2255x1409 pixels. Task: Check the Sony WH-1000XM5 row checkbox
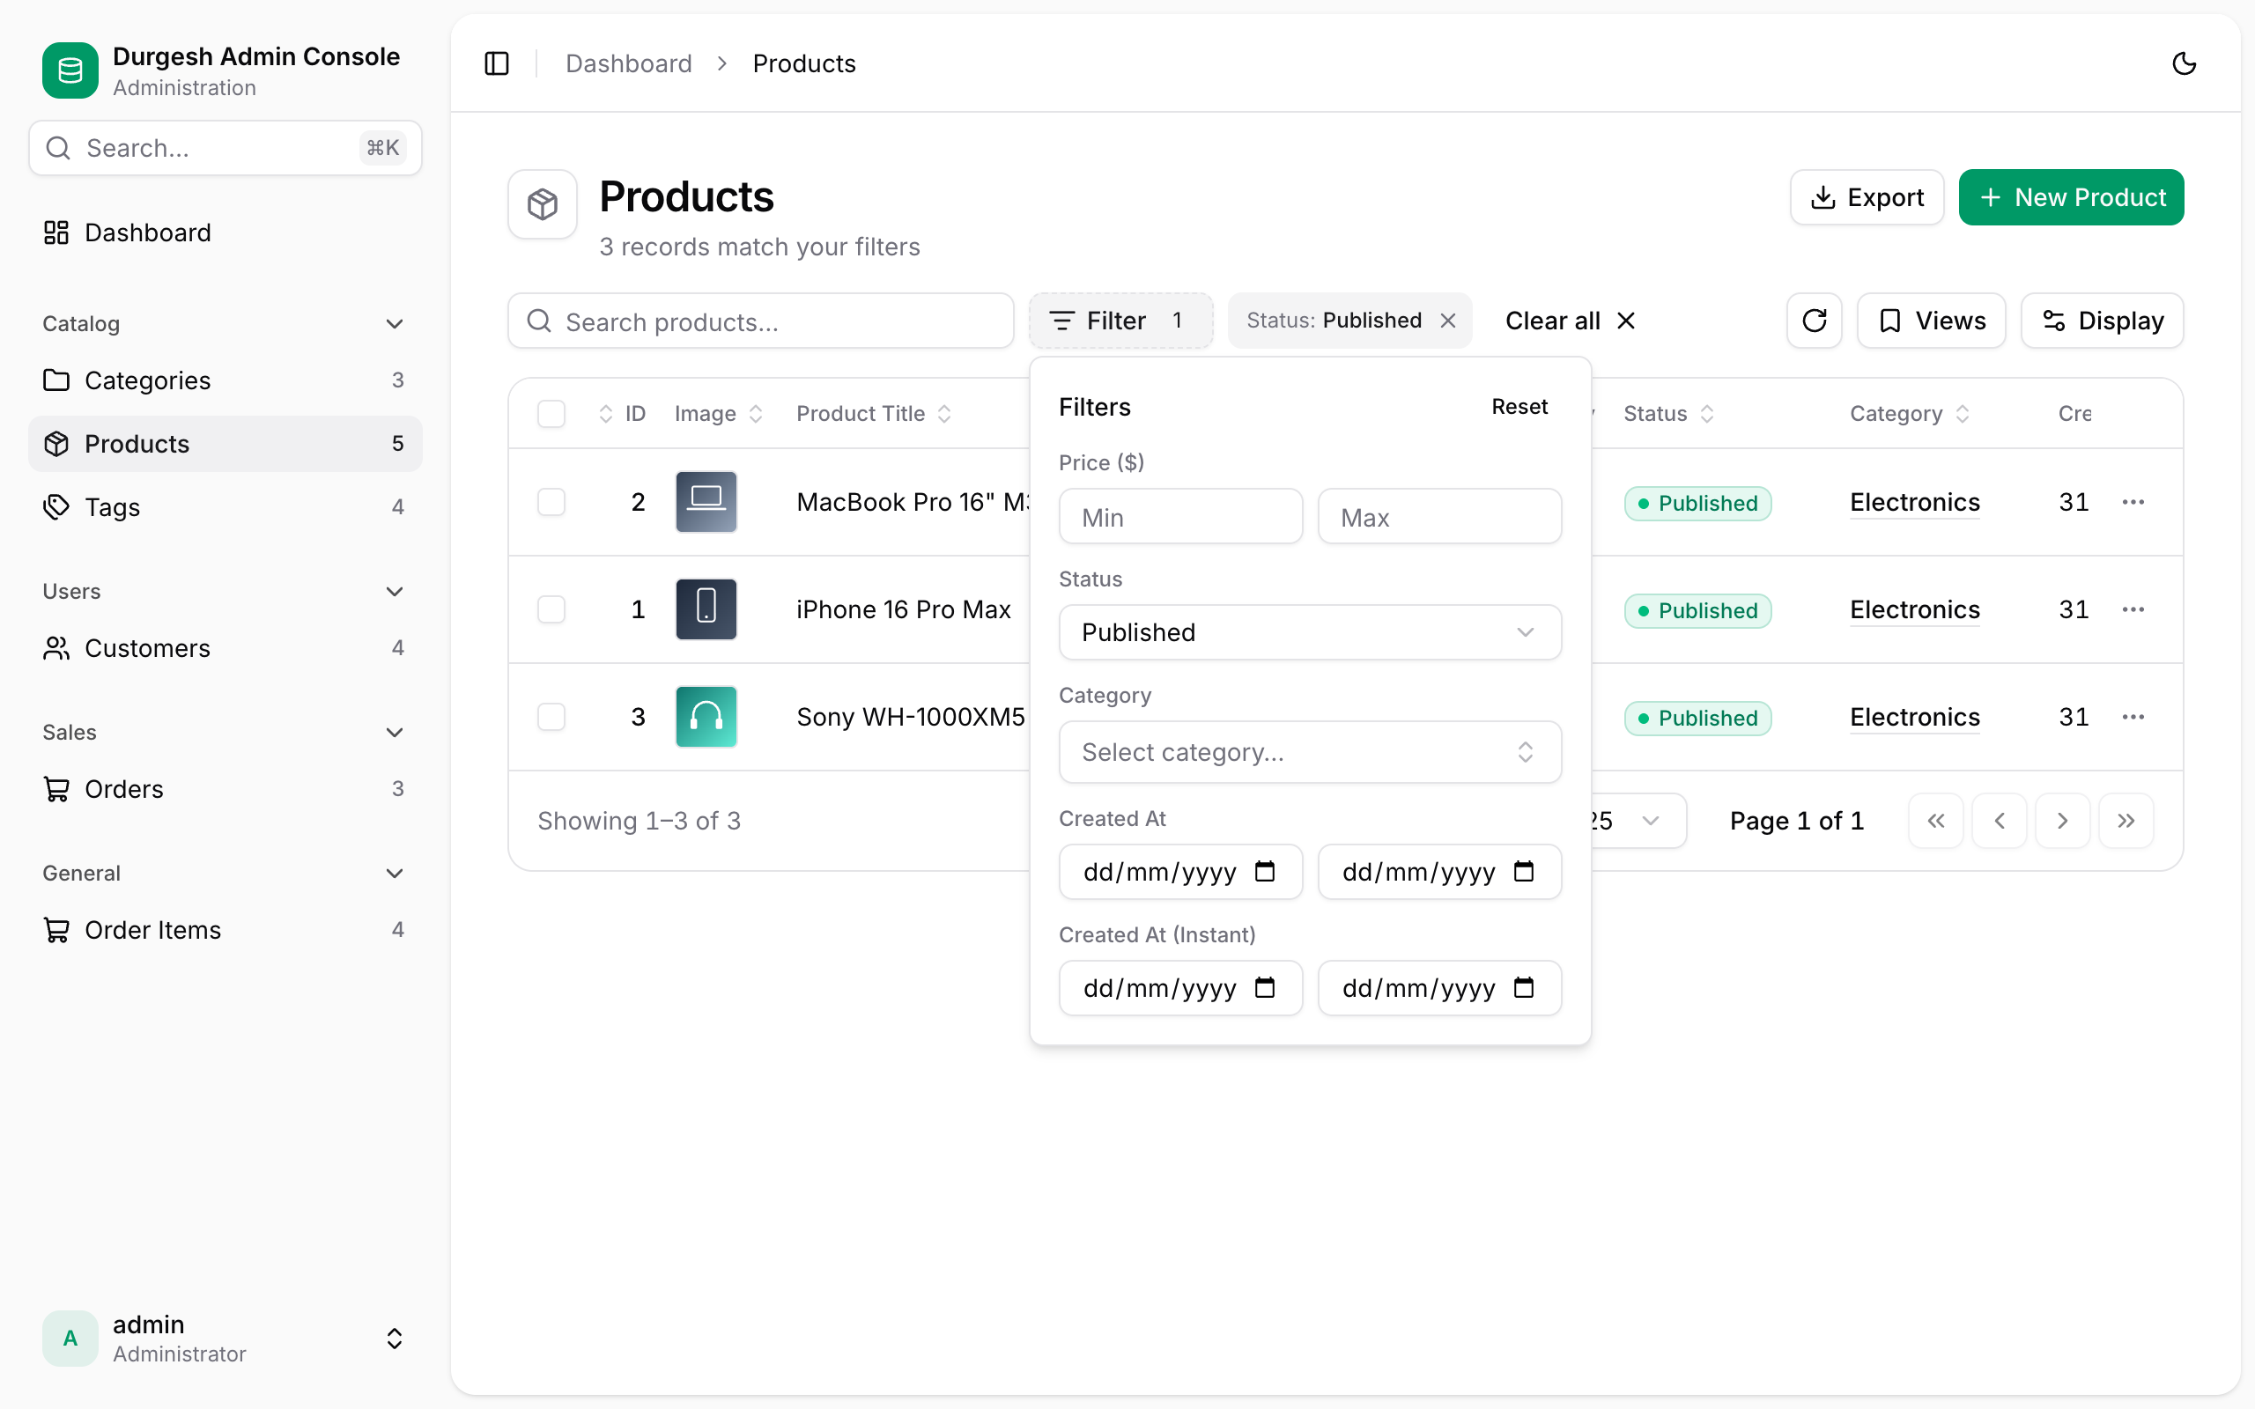pyautogui.click(x=551, y=717)
